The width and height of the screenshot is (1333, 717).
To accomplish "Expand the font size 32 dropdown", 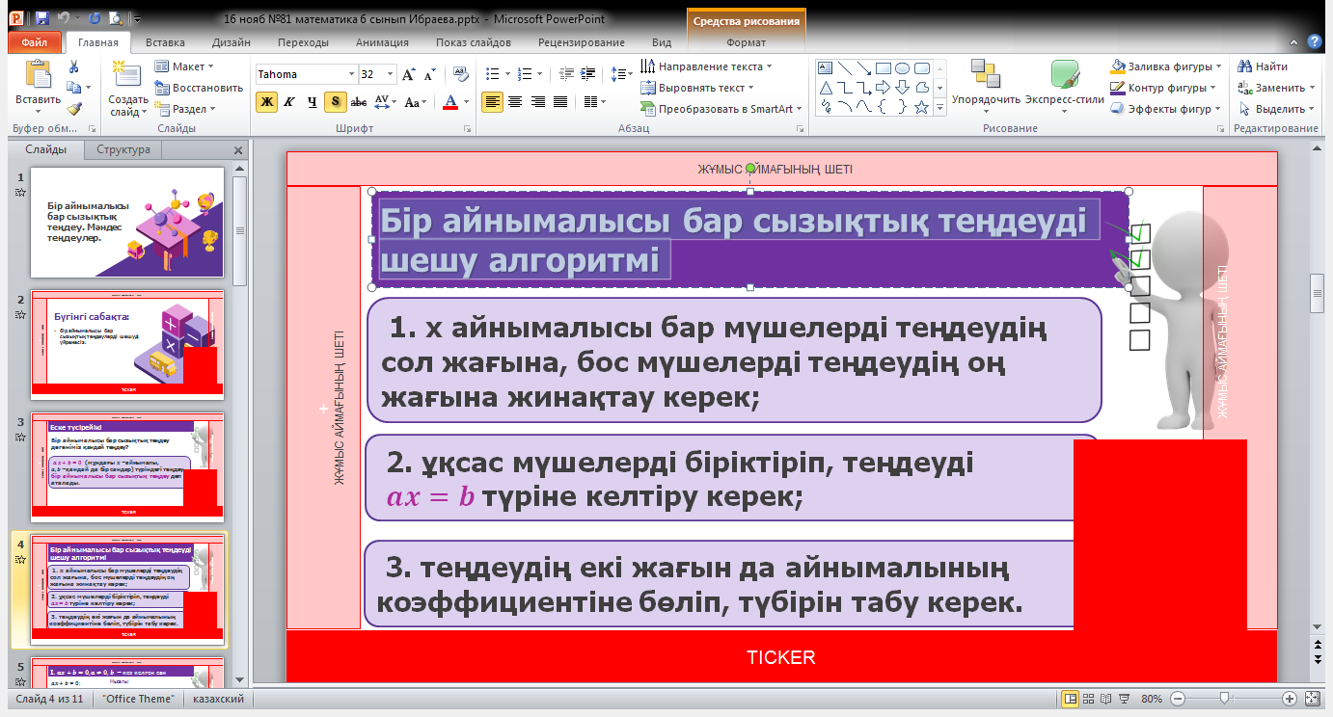I will 389,74.
